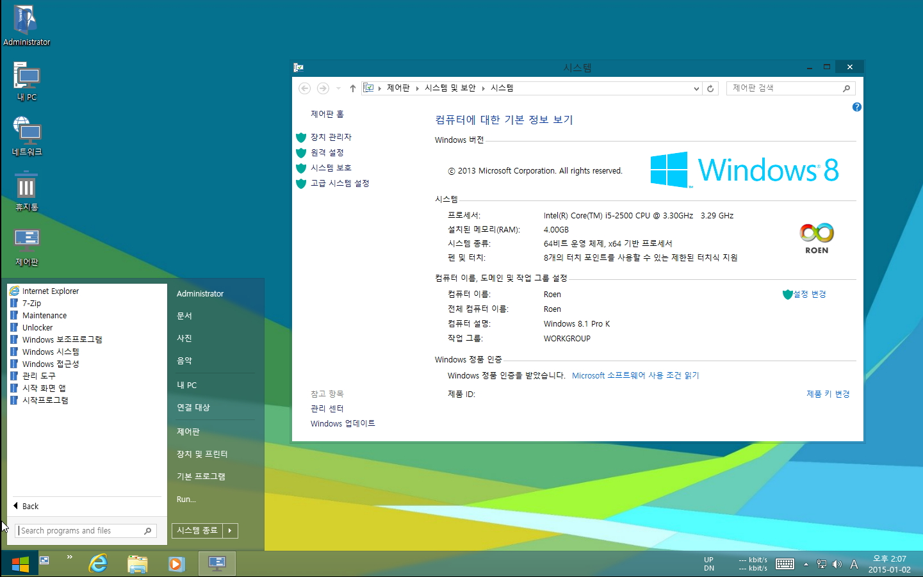Open 원격 설정 link
This screenshot has height=577, width=923.
click(327, 152)
